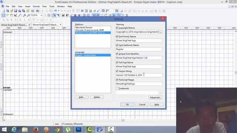The height and width of the screenshot is (133, 237).
Task: Uncheck the Full Font Name checkbox
Action: [x=117, y=62]
